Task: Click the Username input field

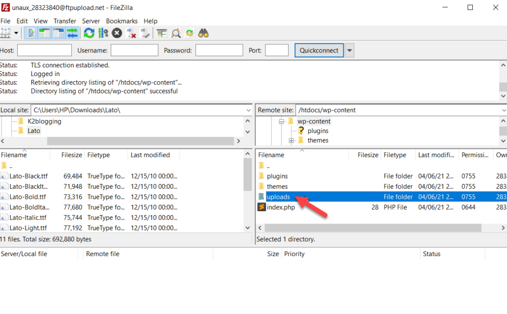Action: click(134, 50)
